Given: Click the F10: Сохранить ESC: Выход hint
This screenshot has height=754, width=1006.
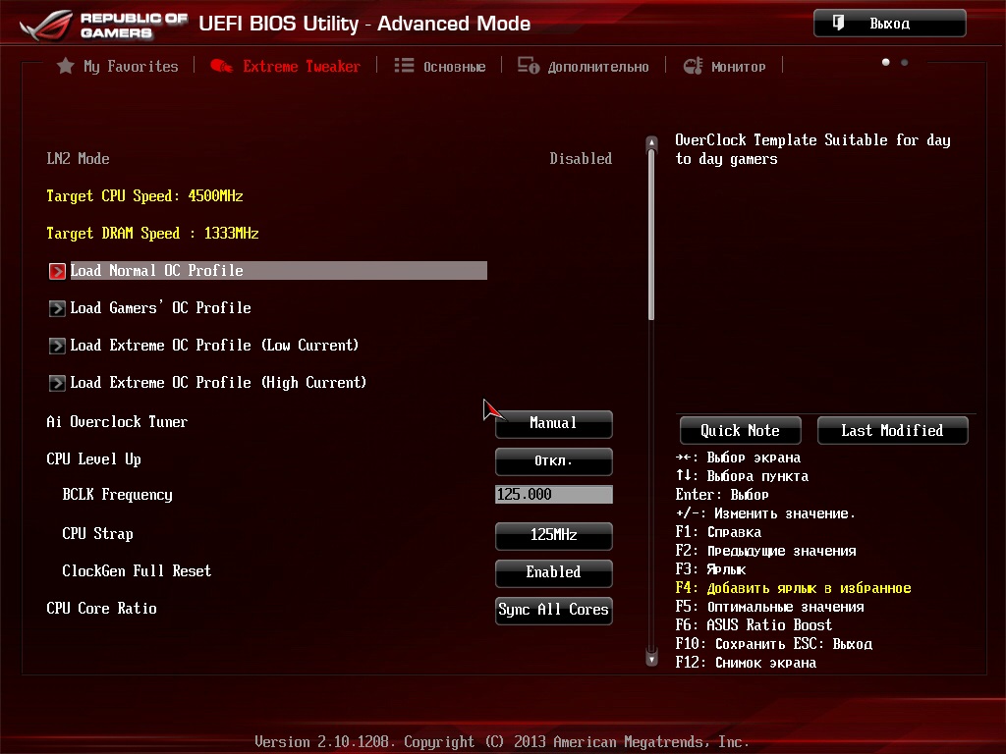Looking at the screenshot, I should coord(774,644).
